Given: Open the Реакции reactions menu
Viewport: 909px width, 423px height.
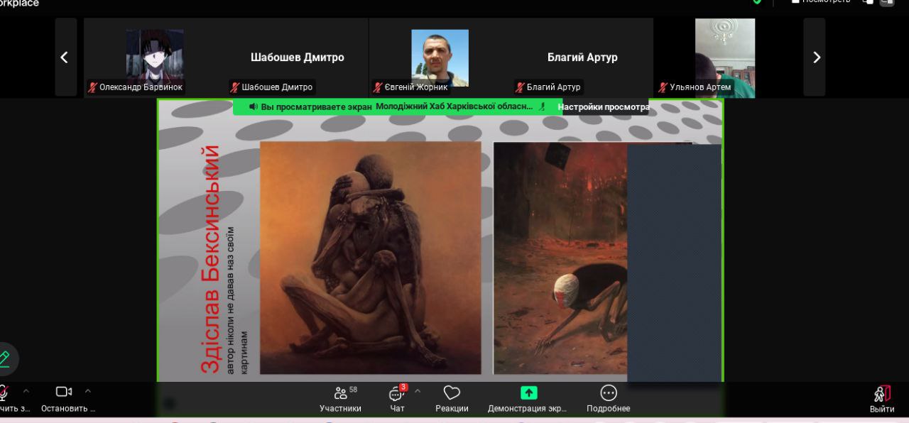Looking at the screenshot, I should (x=452, y=398).
